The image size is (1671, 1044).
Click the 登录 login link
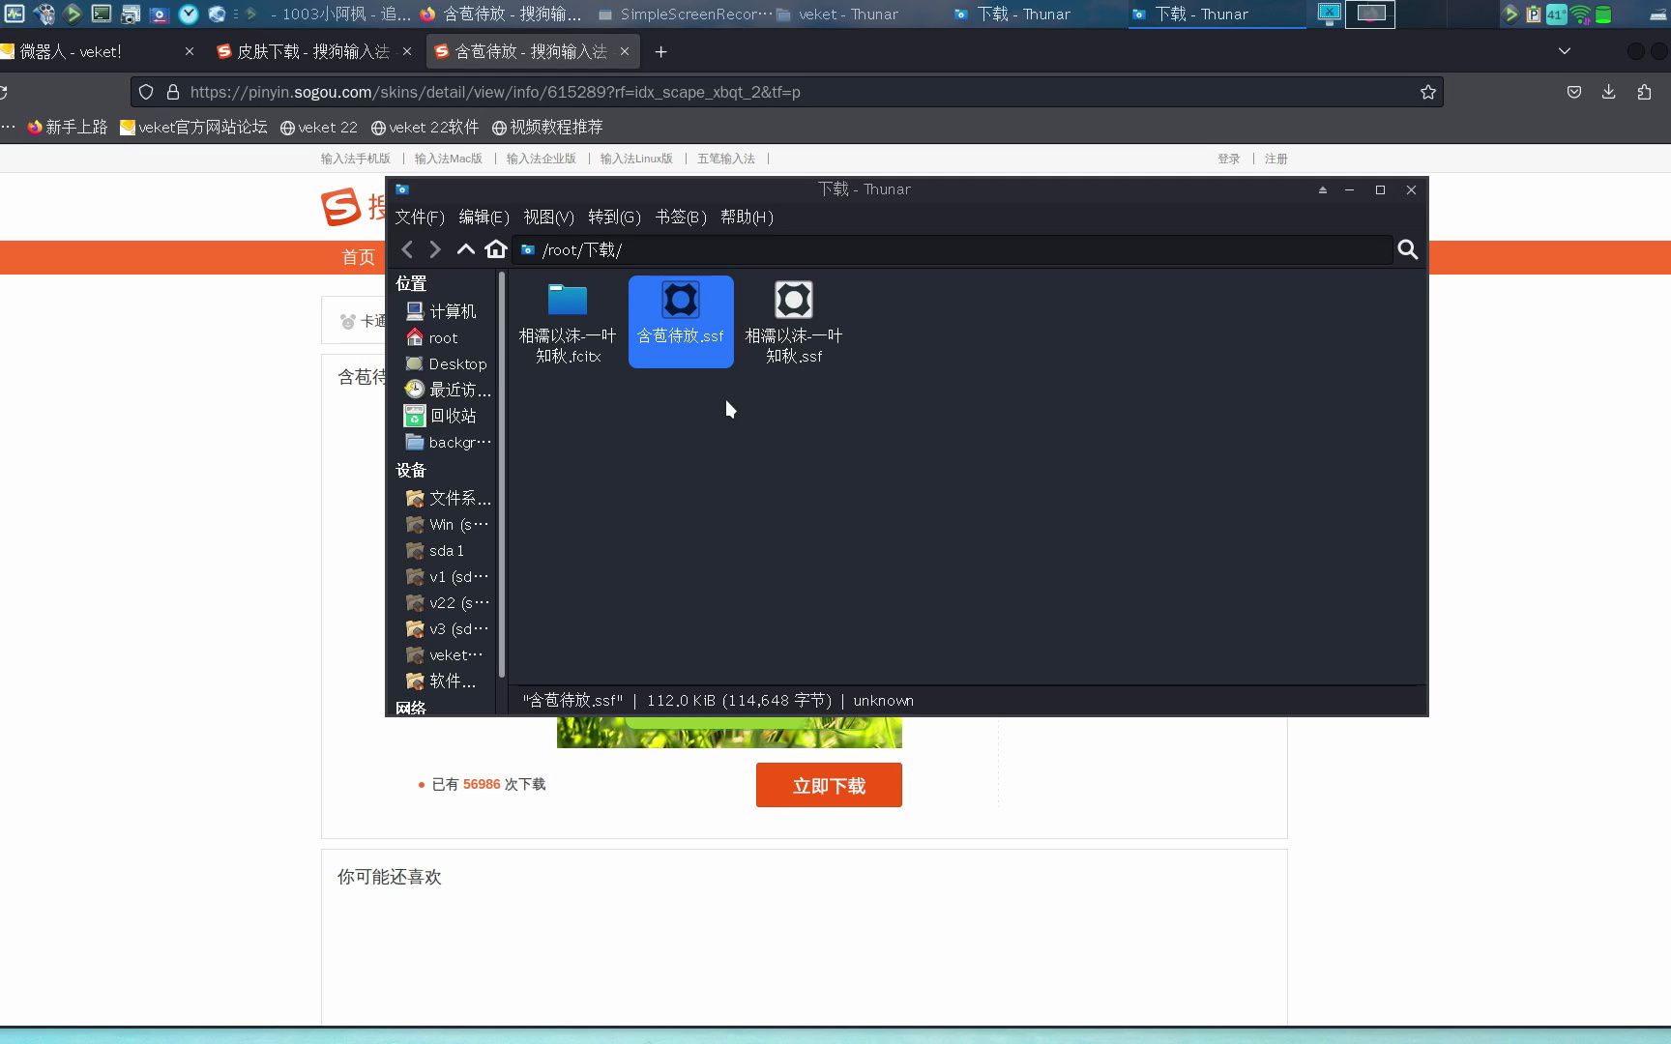point(1228,159)
